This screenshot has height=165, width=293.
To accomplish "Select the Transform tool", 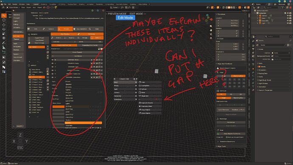I will pos(4,38).
